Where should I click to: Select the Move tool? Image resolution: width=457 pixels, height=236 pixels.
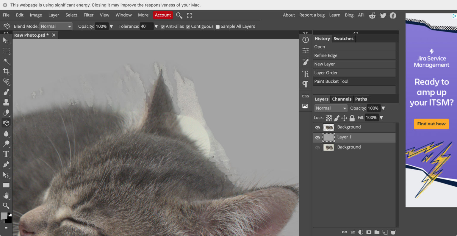click(x=6, y=41)
